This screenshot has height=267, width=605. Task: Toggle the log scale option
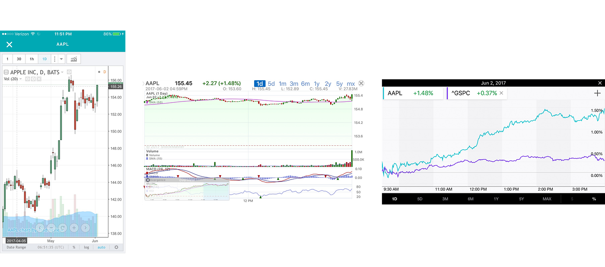point(86,247)
